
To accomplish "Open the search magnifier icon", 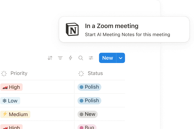I will click(x=81, y=58).
